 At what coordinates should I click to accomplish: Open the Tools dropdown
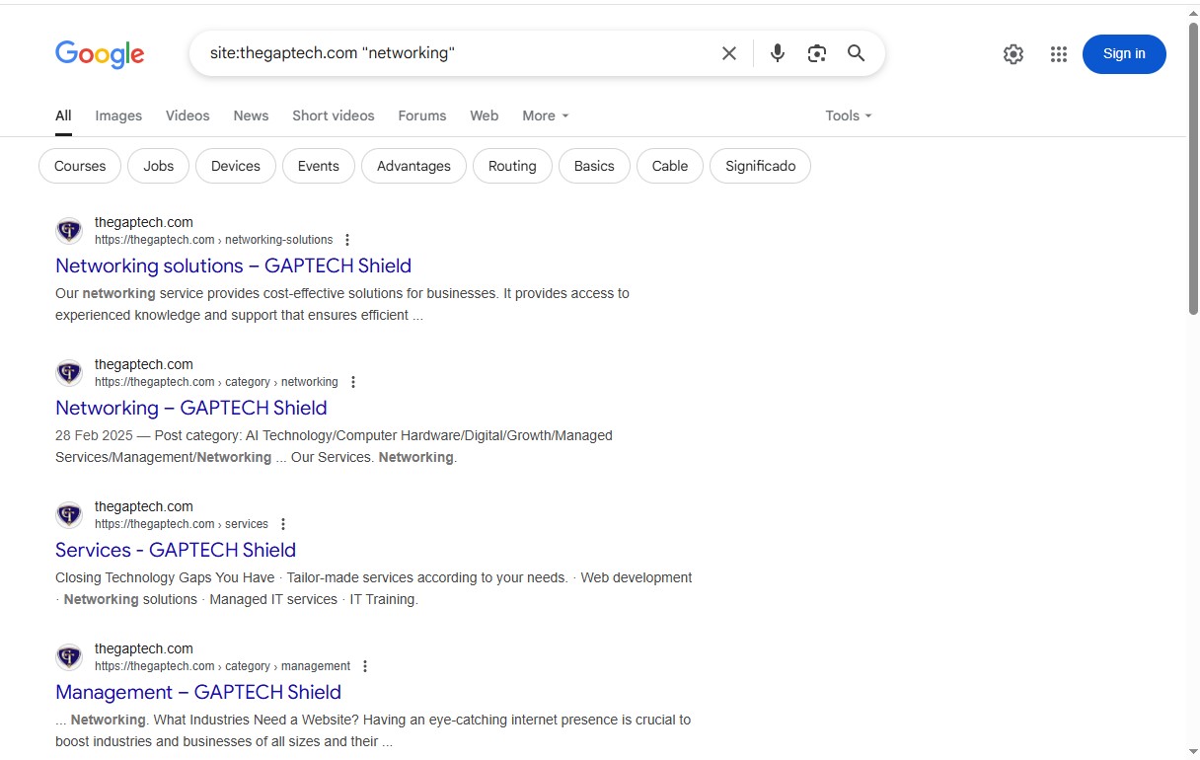(x=849, y=115)
